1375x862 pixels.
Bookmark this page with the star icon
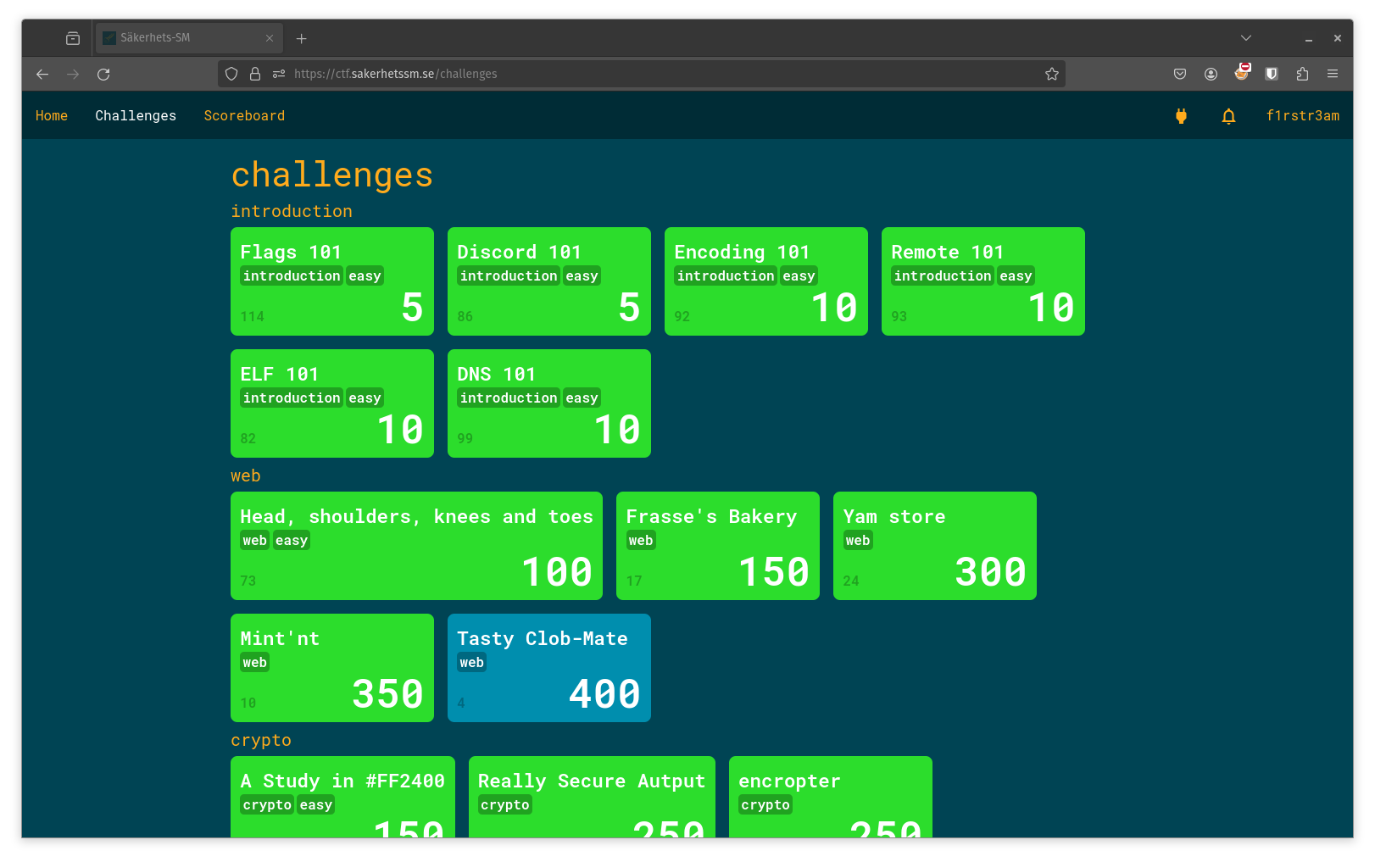[x=1052, y=75]
